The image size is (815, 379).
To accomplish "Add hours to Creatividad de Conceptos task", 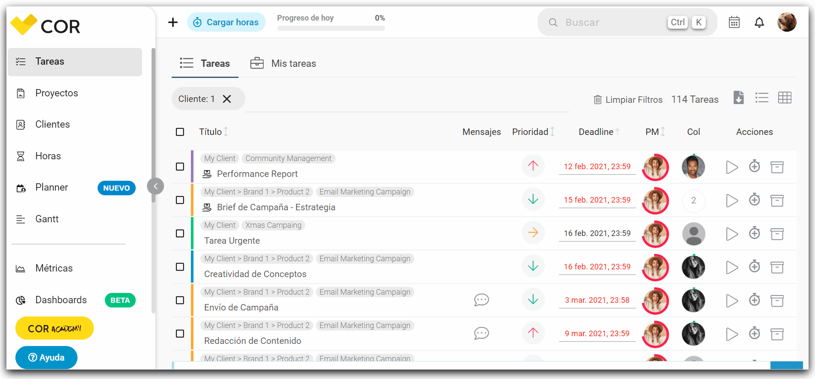I will [x=754, y=266].
